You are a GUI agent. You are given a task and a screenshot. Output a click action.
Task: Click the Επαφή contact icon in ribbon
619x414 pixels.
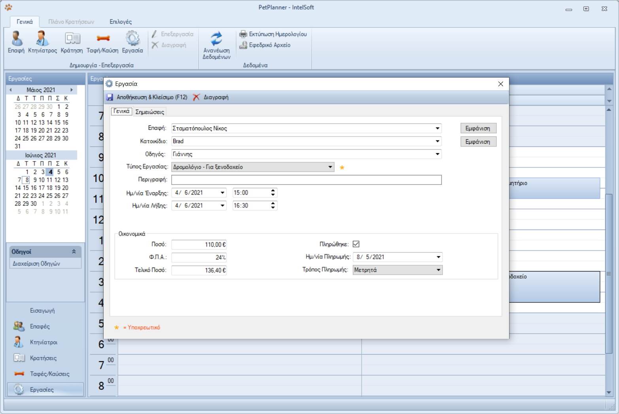[16, 39]
